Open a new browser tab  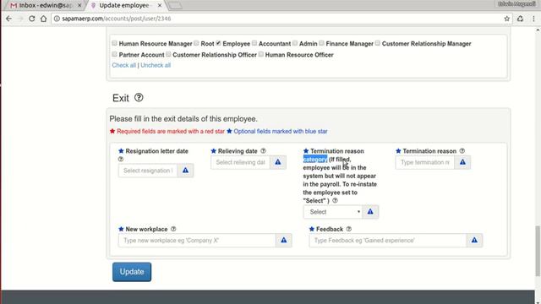(175, 6)
